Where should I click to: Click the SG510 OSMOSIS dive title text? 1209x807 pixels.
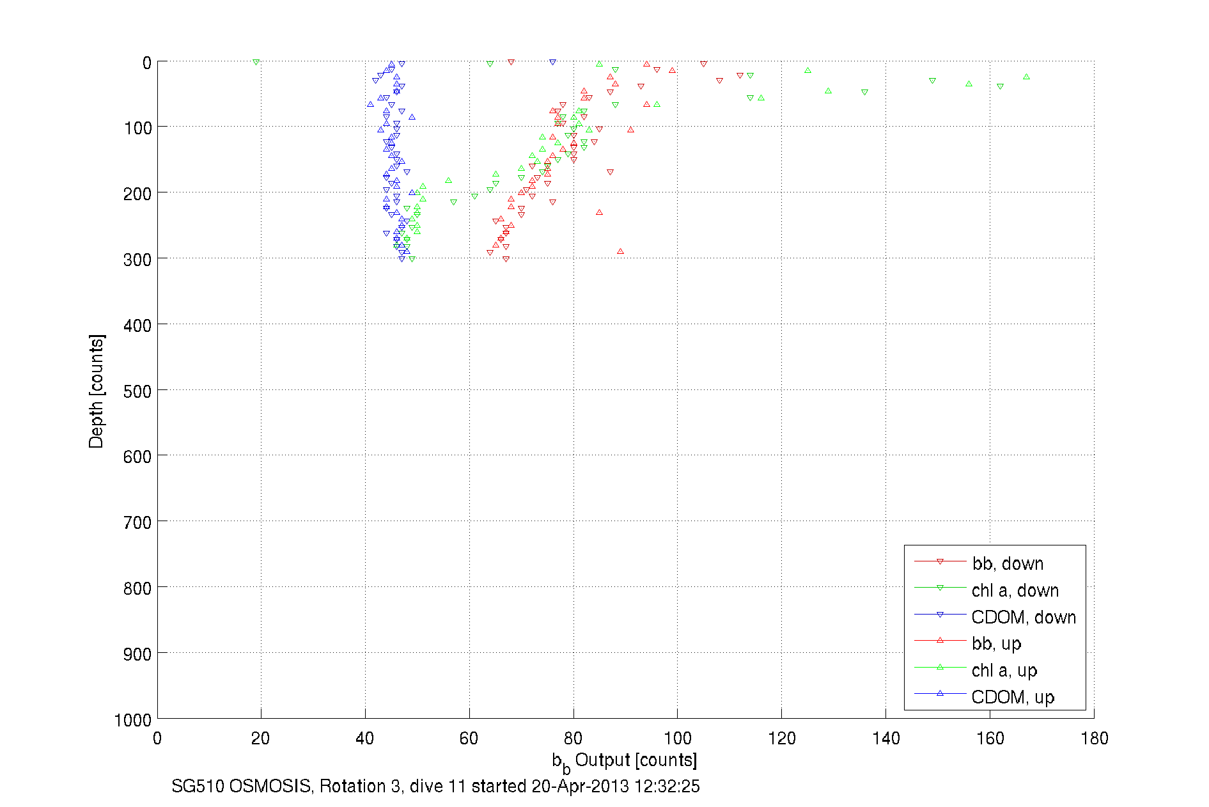coord(435,787)
